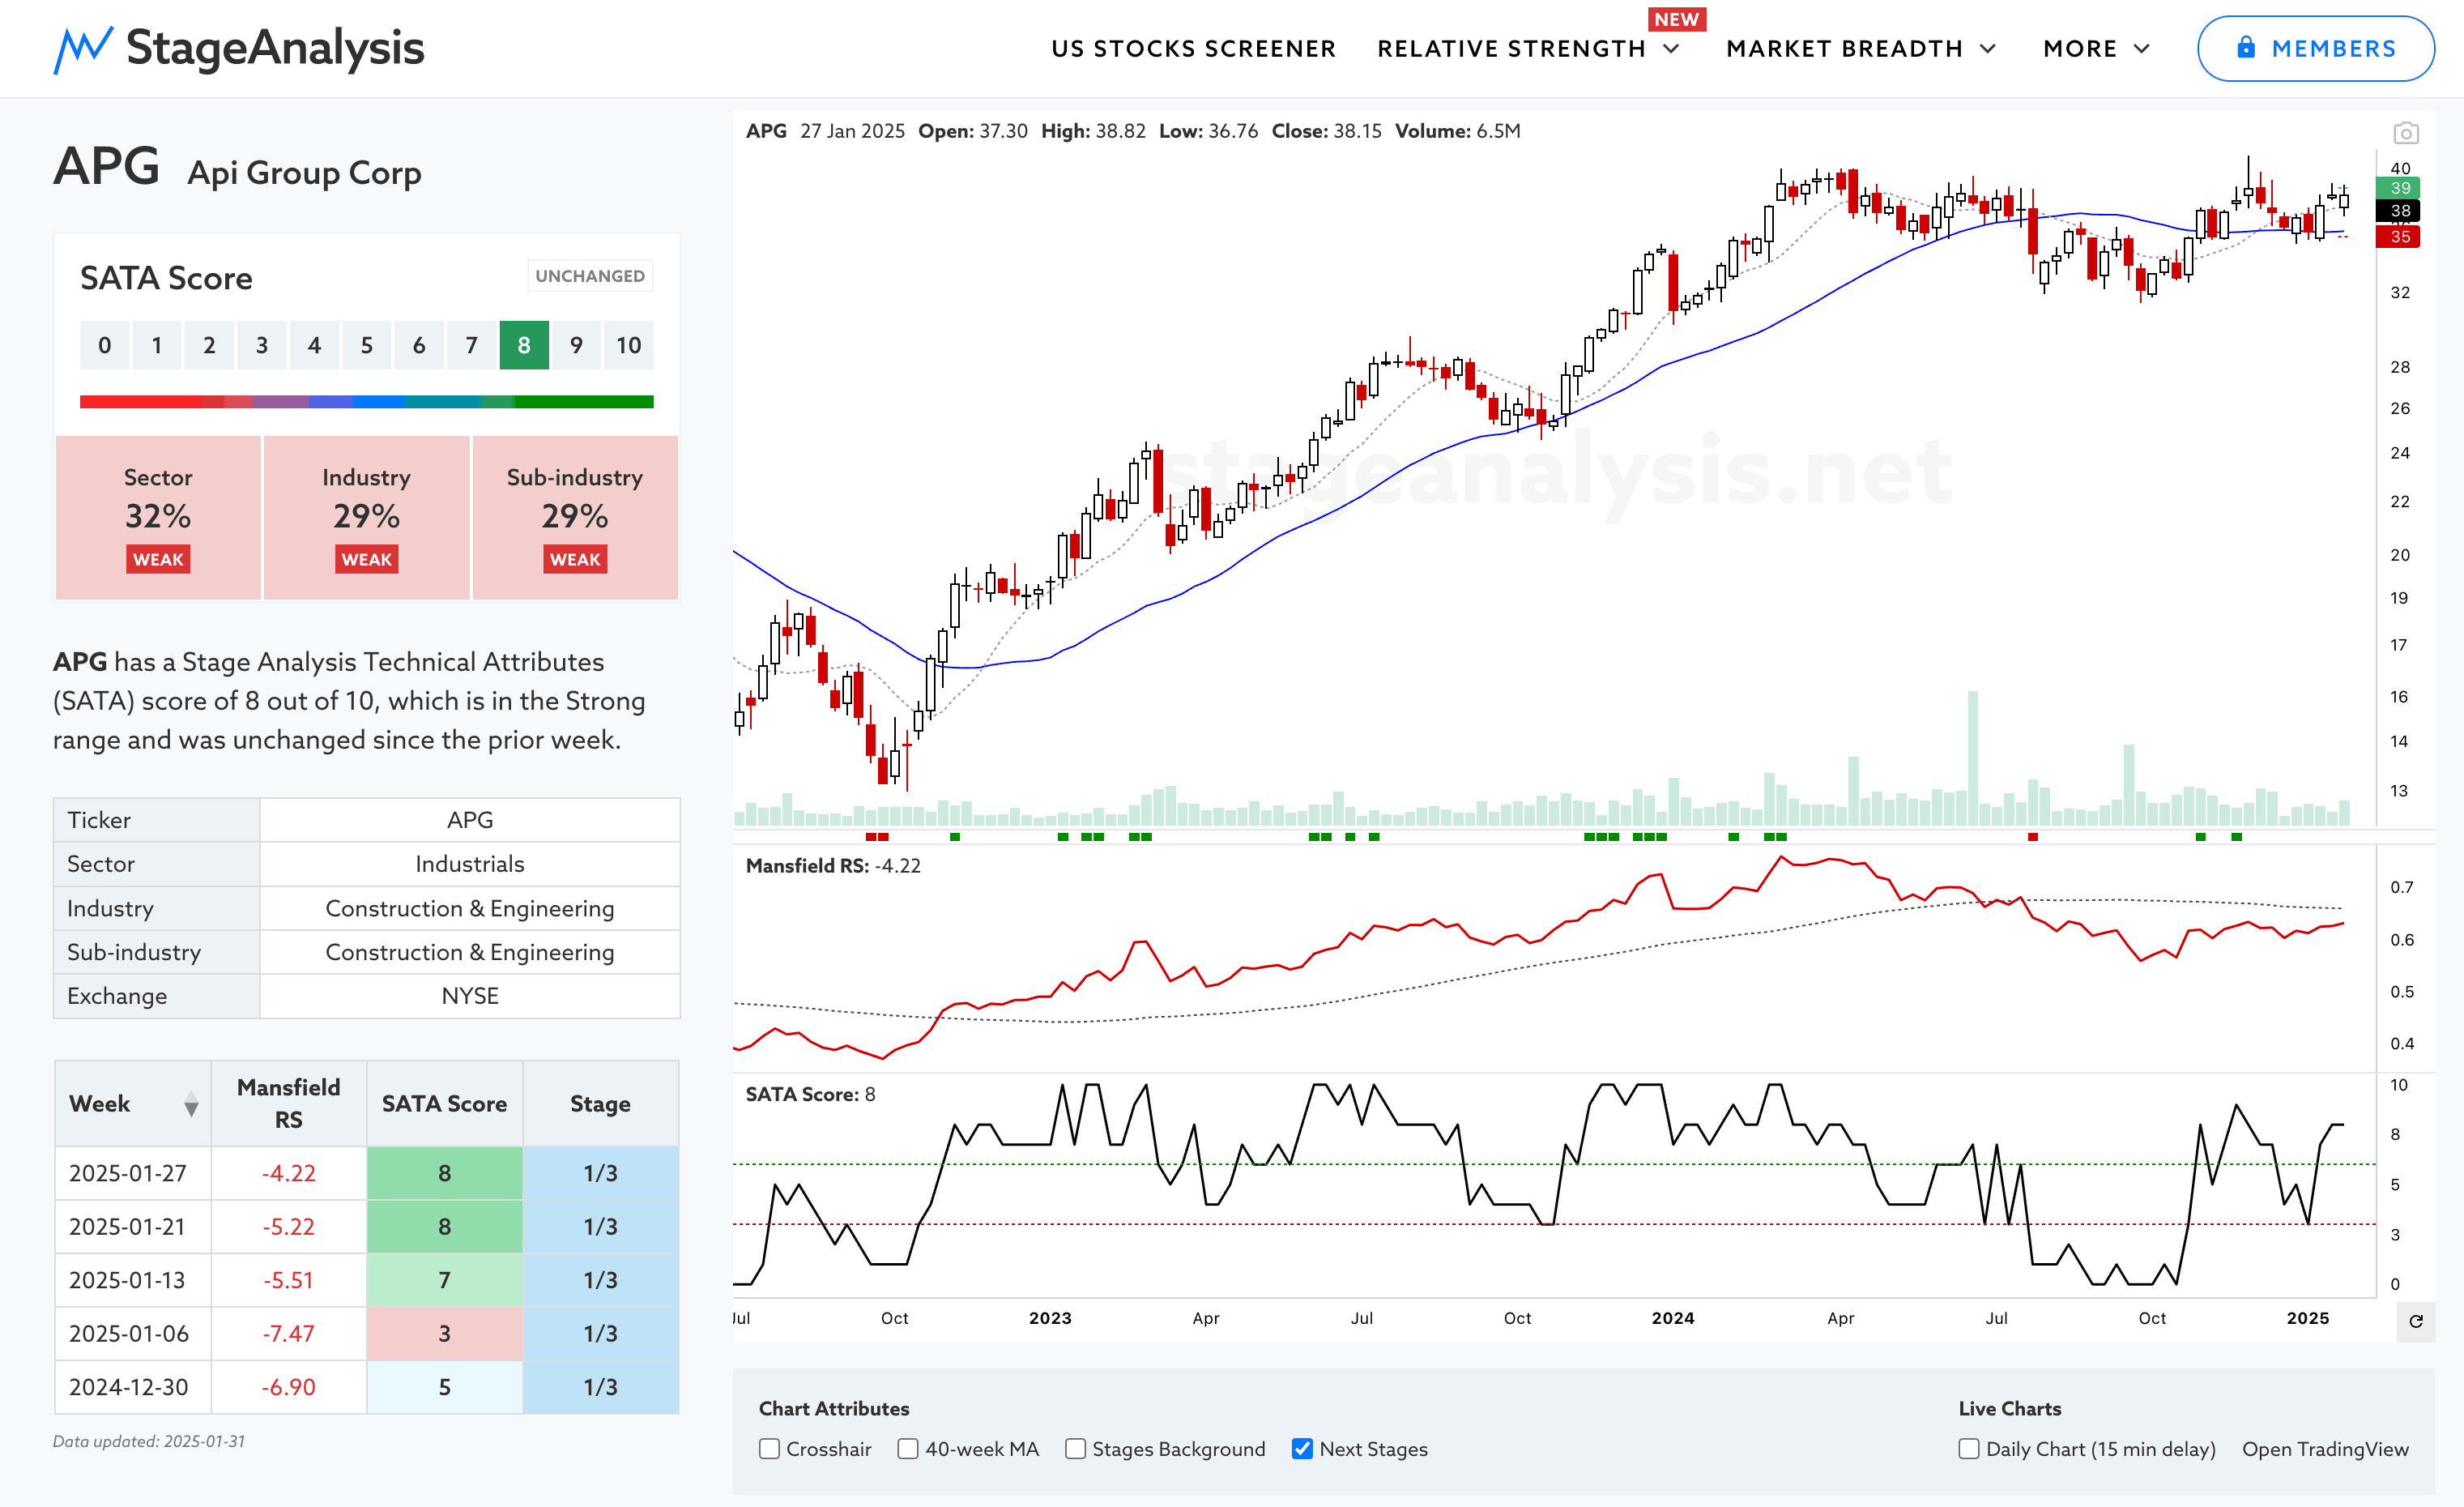Click the Mansfield RS column header
Image resolution: width=2464 pixels, height=1507 pixels.
[288, 1103]
